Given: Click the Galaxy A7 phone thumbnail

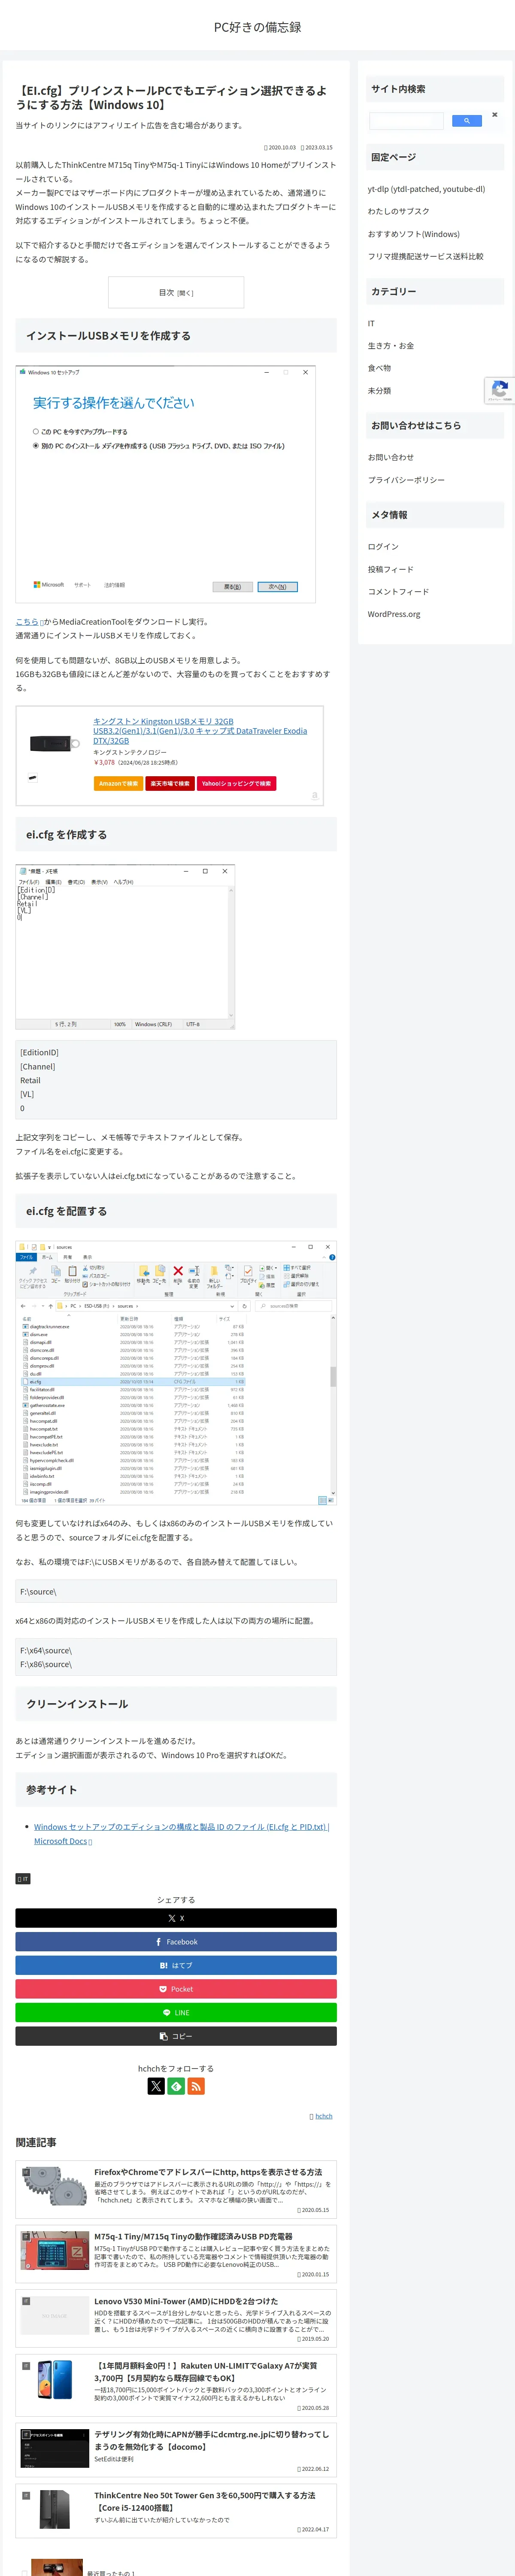Looking at the screenshot, I should tap(54, 2380).
